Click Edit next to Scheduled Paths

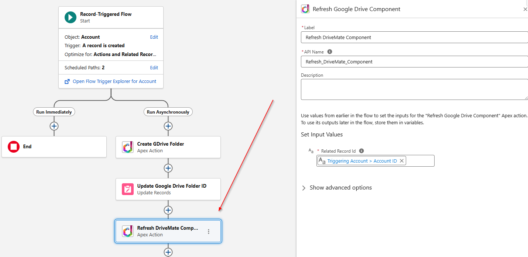[154, 67]
